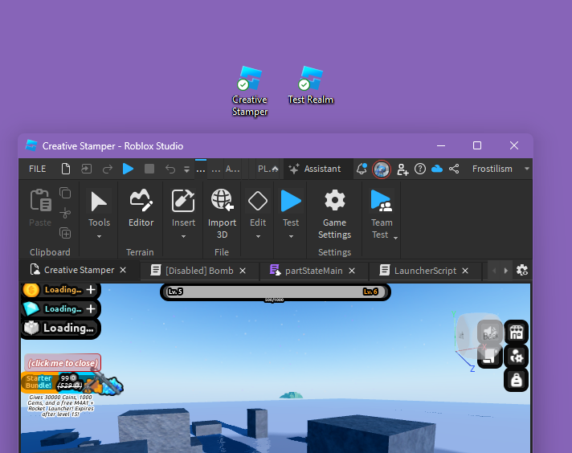Open the FILE menu

click(x=38, y=169)
